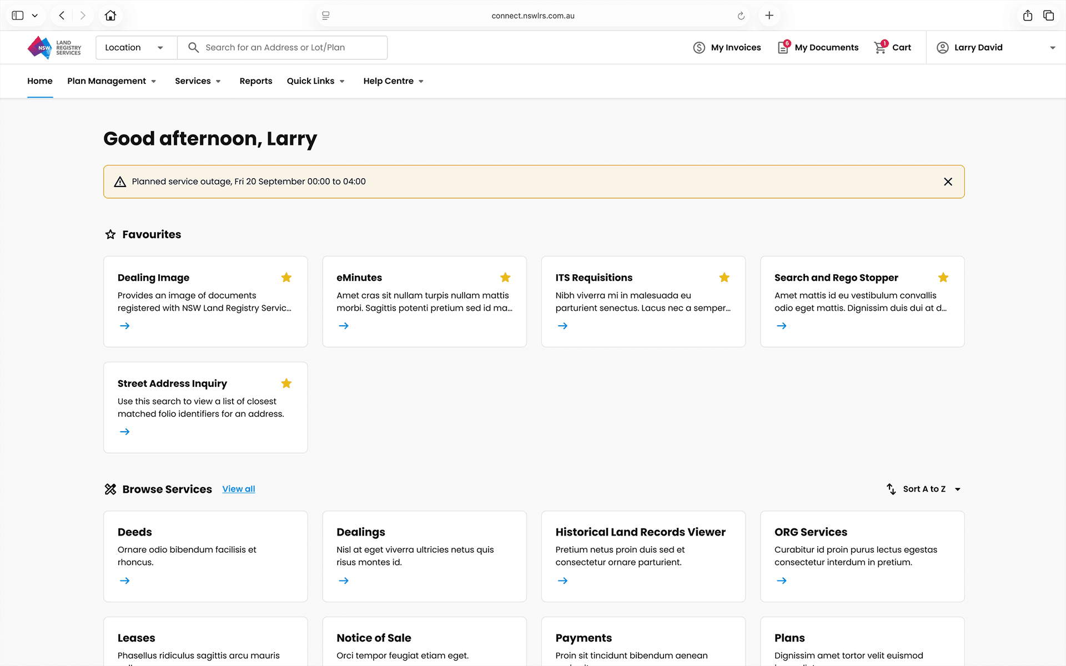This screenshot has width=1066, height=666.
Task: Open the Sort A to Z dropdown
Action: click(924, 489)
